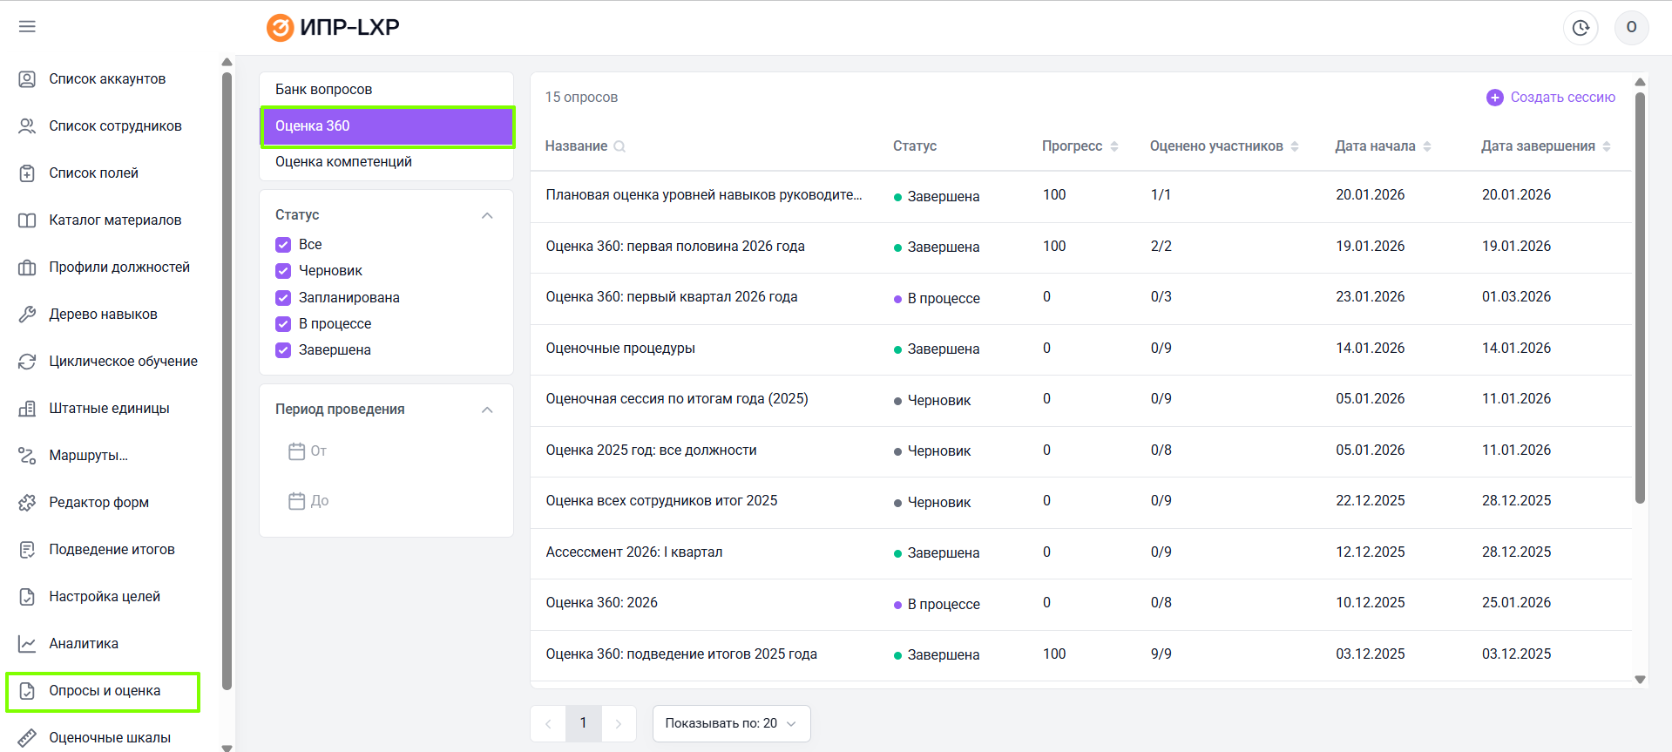Click Создать сессию button
1672x752 pixels.
(x=1551, y=98)
